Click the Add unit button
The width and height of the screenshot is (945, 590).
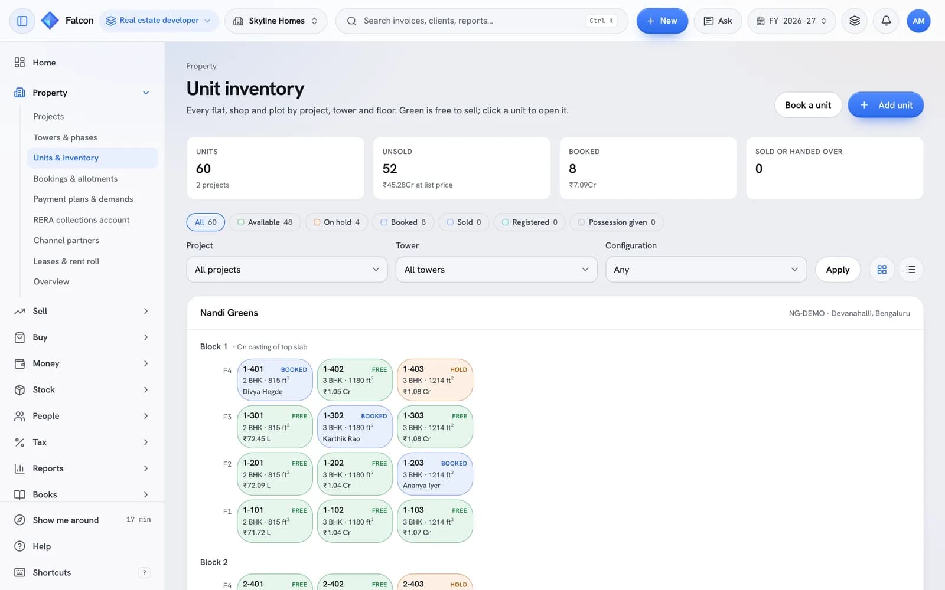pyautogui.click(x=885, y=105)
